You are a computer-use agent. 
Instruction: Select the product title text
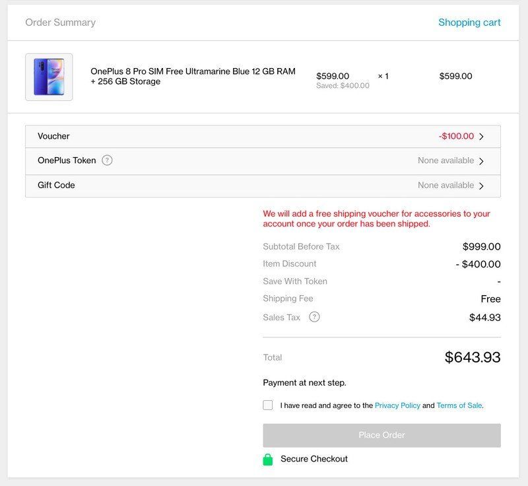point(193,75)
